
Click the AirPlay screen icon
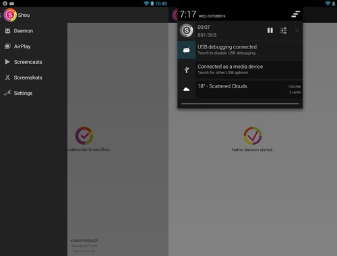tap(7, 46)
